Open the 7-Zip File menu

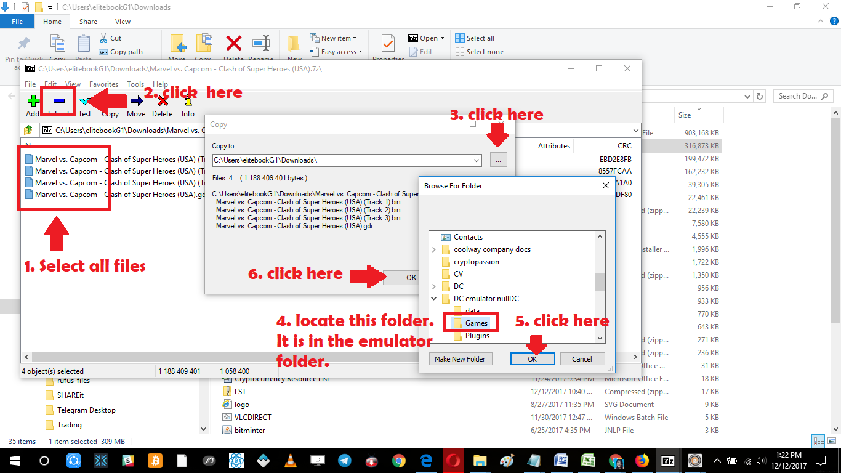(x=30, y=84)
